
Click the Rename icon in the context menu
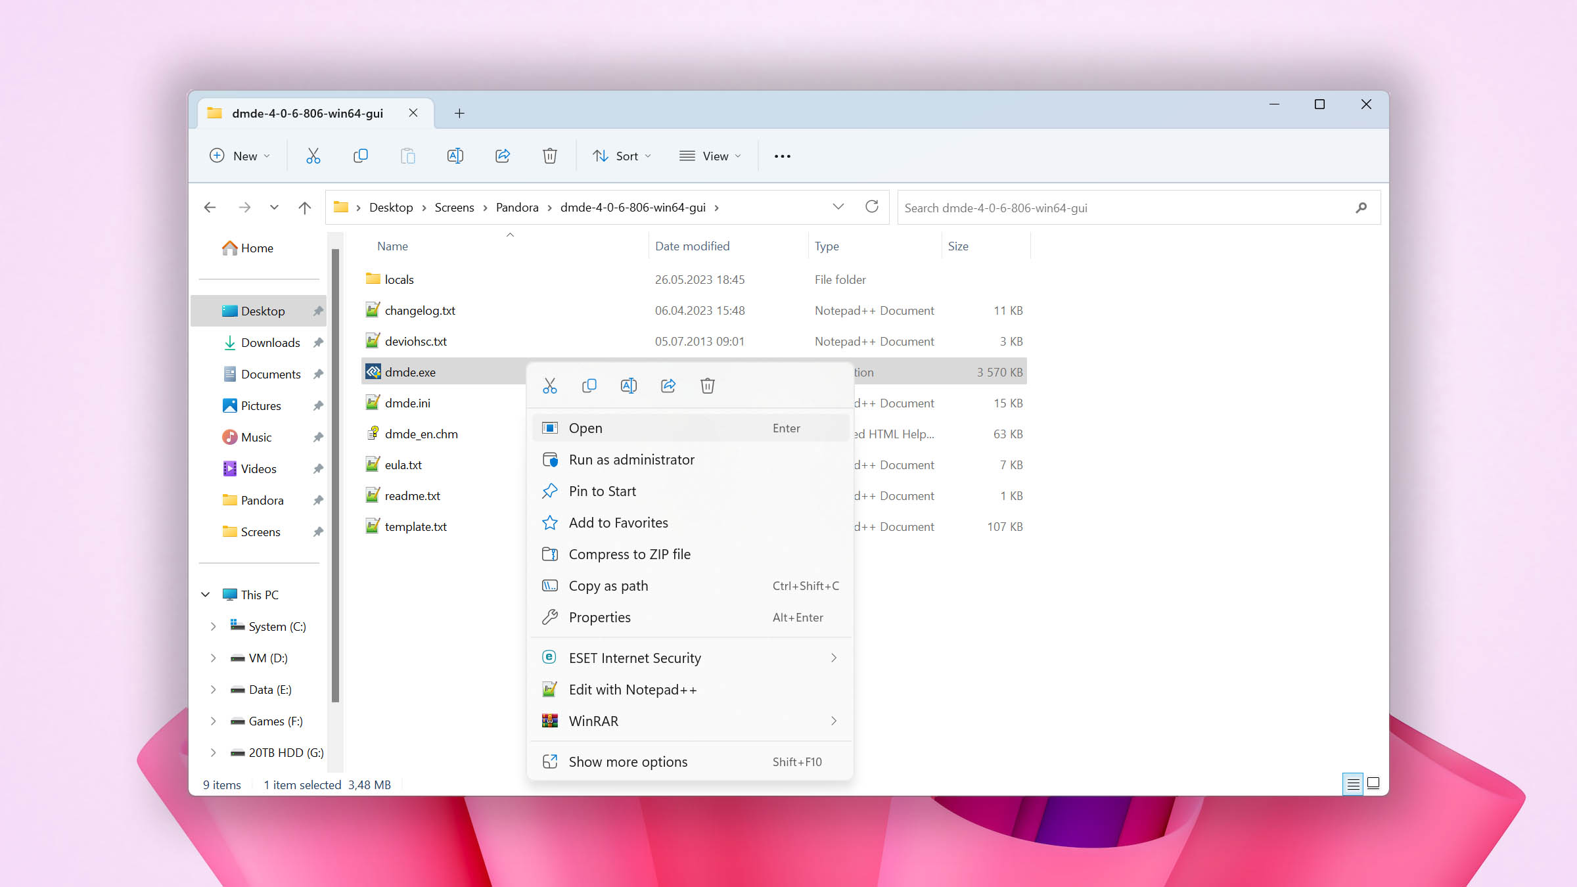coord(629,386)
